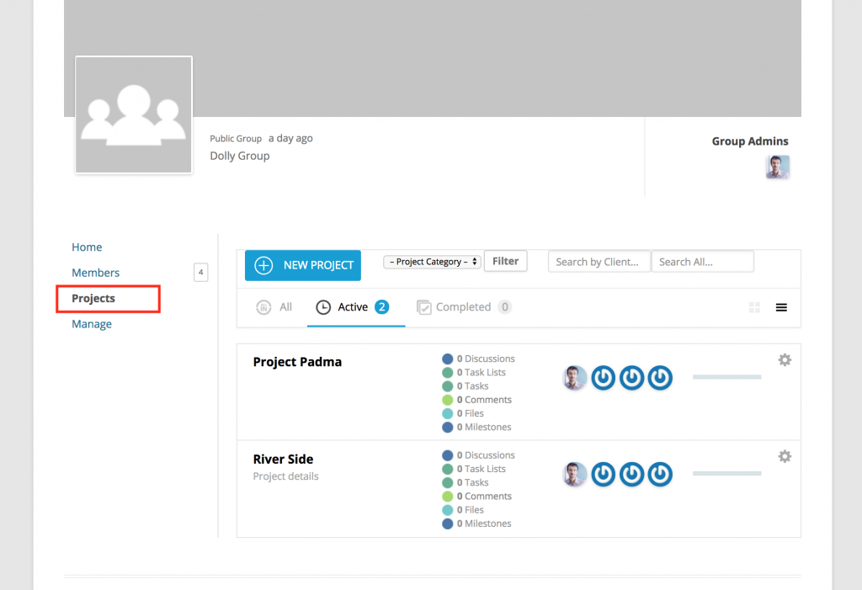Switch to the Completed projects tab
Image resolution: width=862 pixels, height=590 pixels.
click(x=462, y=307)
